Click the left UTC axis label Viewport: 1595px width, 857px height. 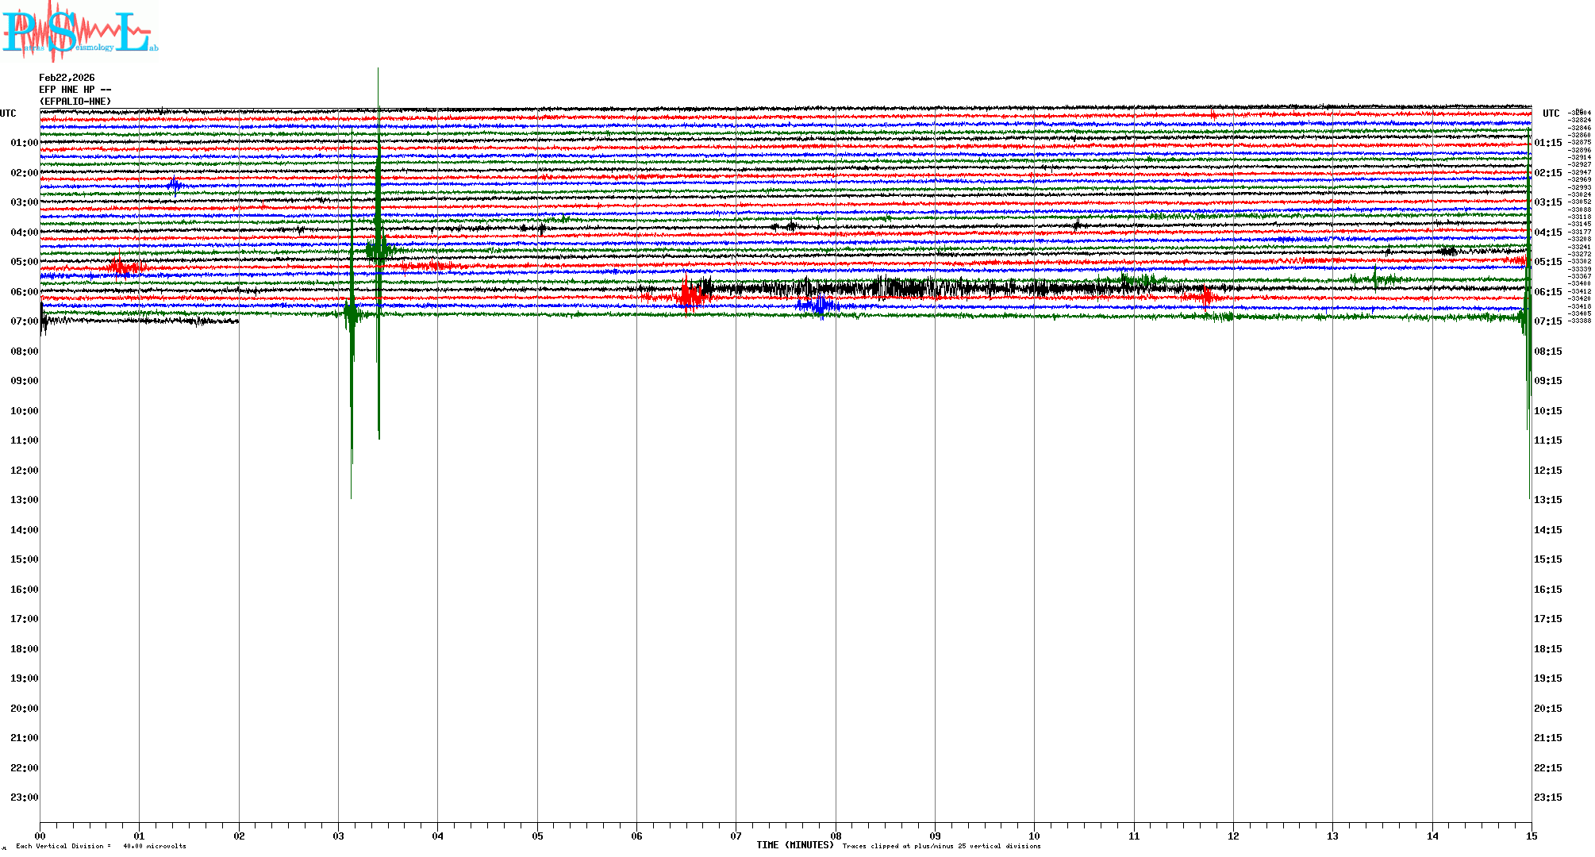pyautogui.click(x=8, y=113)
